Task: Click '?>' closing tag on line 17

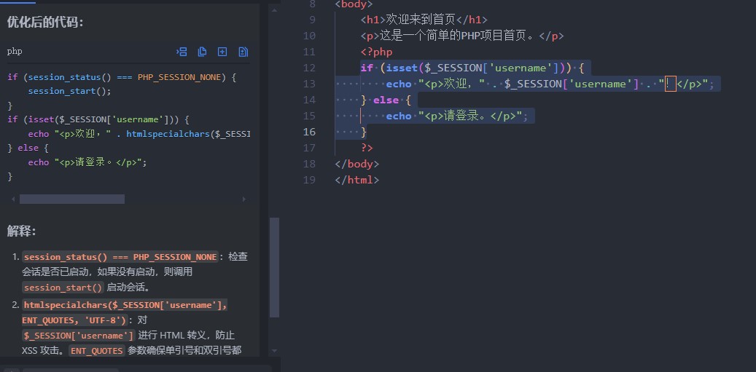Action: click(x=367, y=148)
